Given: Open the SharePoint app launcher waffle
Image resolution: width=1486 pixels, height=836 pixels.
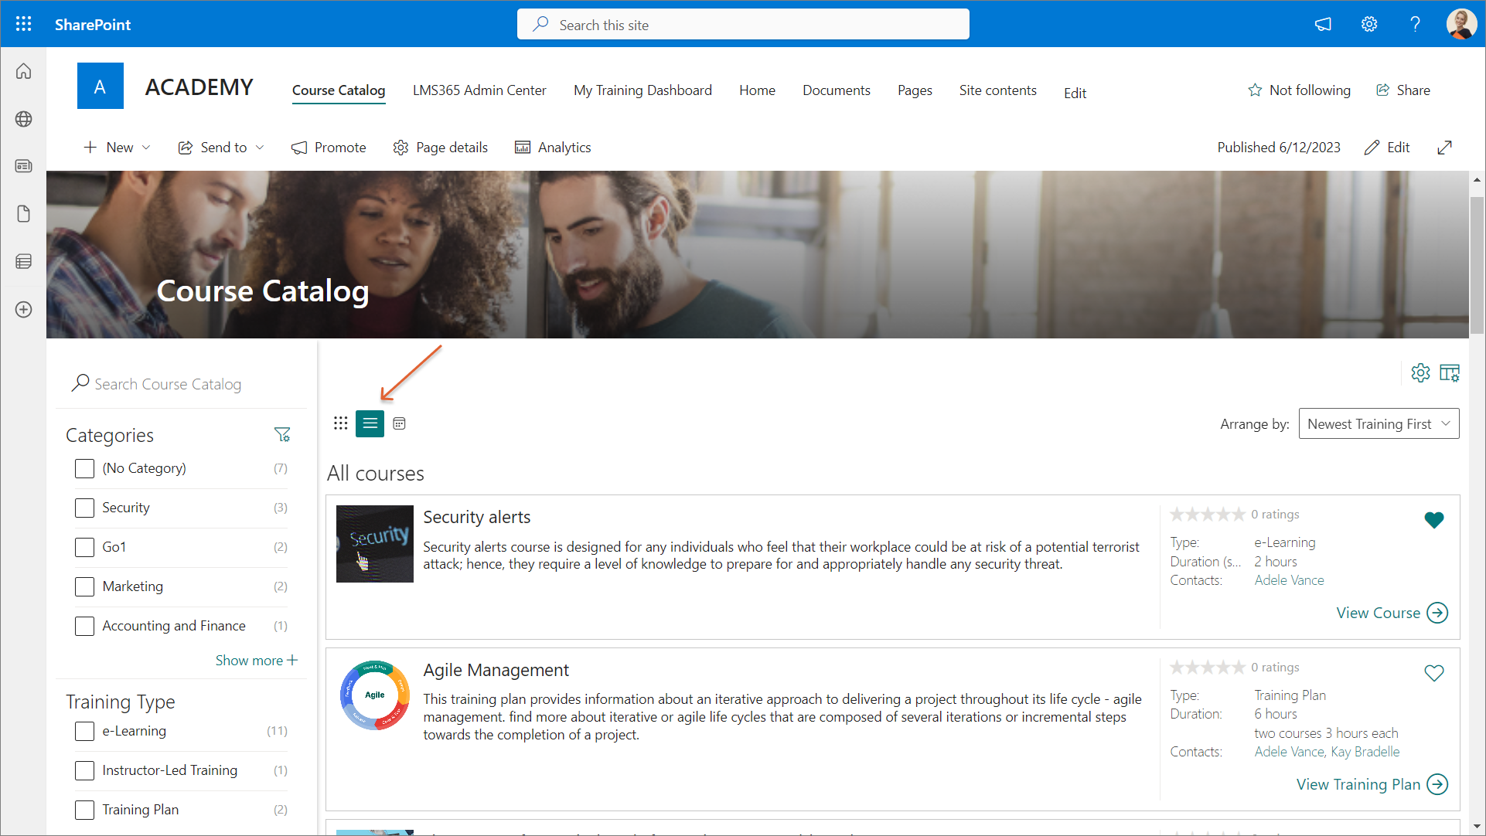Looking at the screenshot, I should point(23,24).
